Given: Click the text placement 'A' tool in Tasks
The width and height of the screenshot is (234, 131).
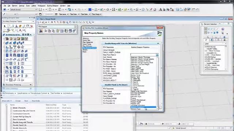Looking at the screenshot, I should coord(20,30).
